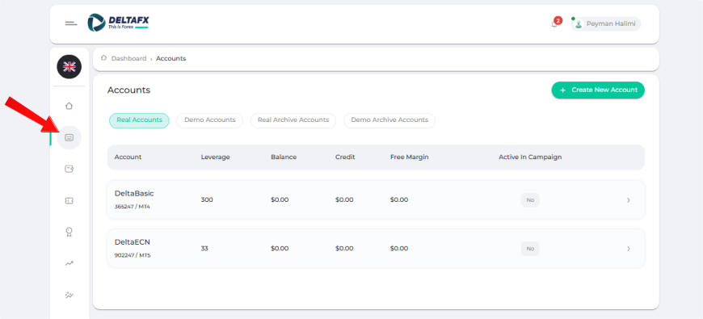The image size is (703, 319).
Task: Switch to Demo Accounts tab
Action: point(210,120)
